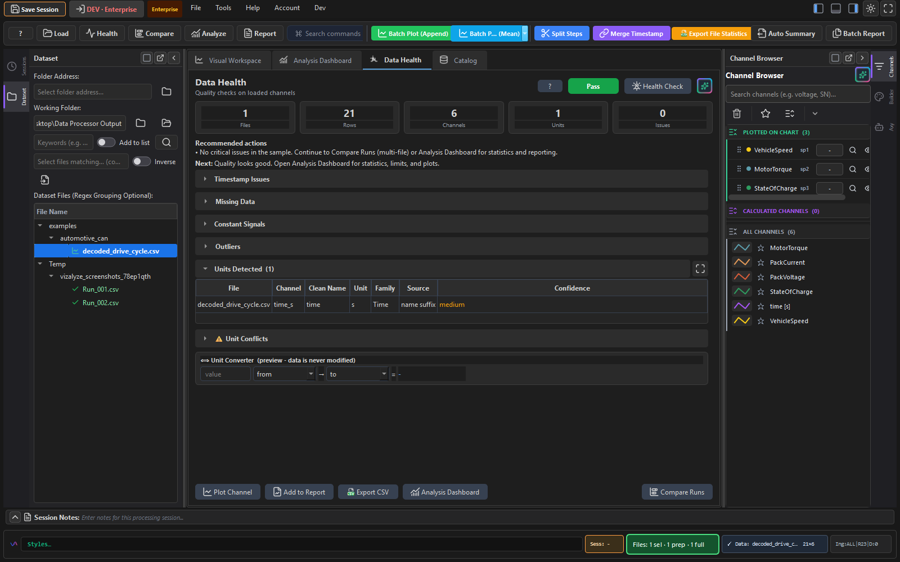
Task: Pop out the Channel Browser panel
Action: [x=849, y=58]
